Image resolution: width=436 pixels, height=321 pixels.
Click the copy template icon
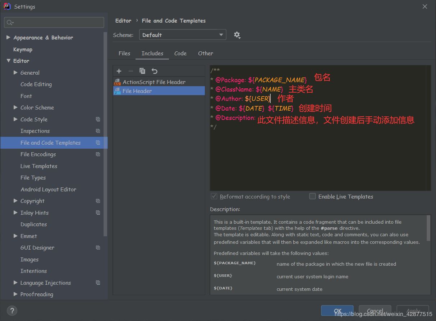pyautogui.click(x=142, y=71)
